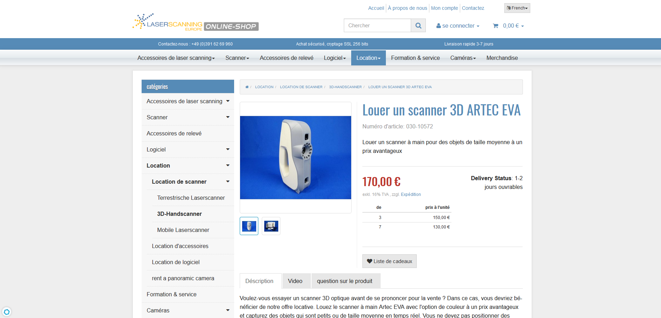
Task: Click the Contactez link
Action: point(473,8)
